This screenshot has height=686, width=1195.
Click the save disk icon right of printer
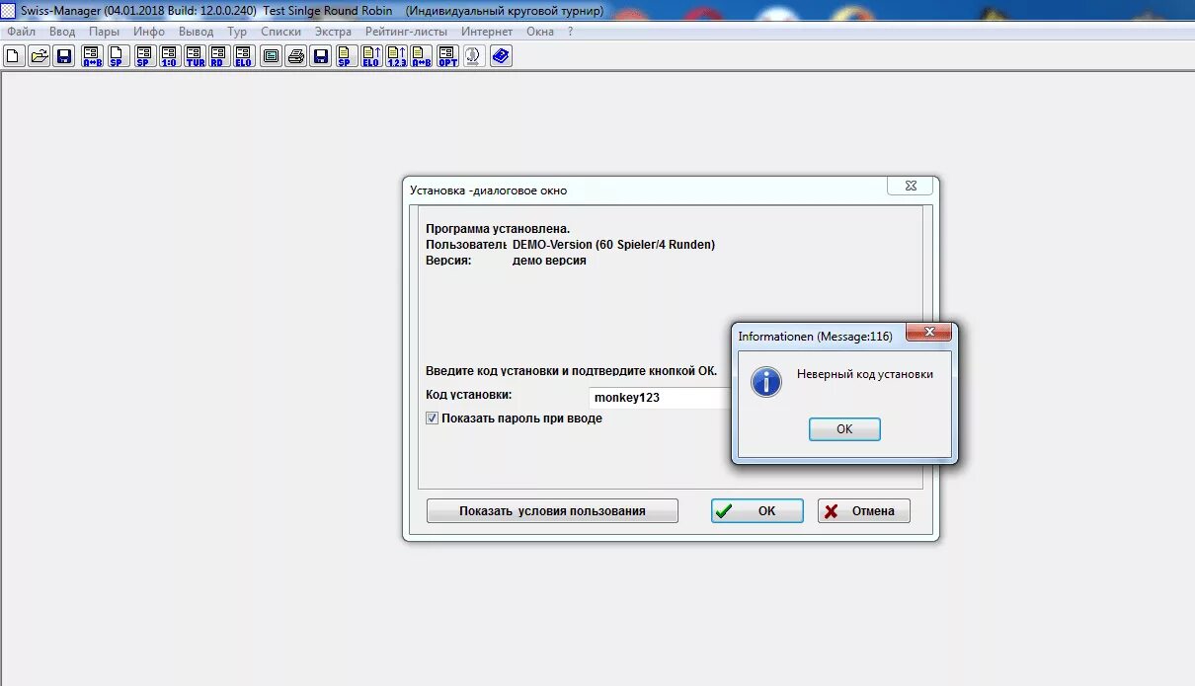point(321,56)
